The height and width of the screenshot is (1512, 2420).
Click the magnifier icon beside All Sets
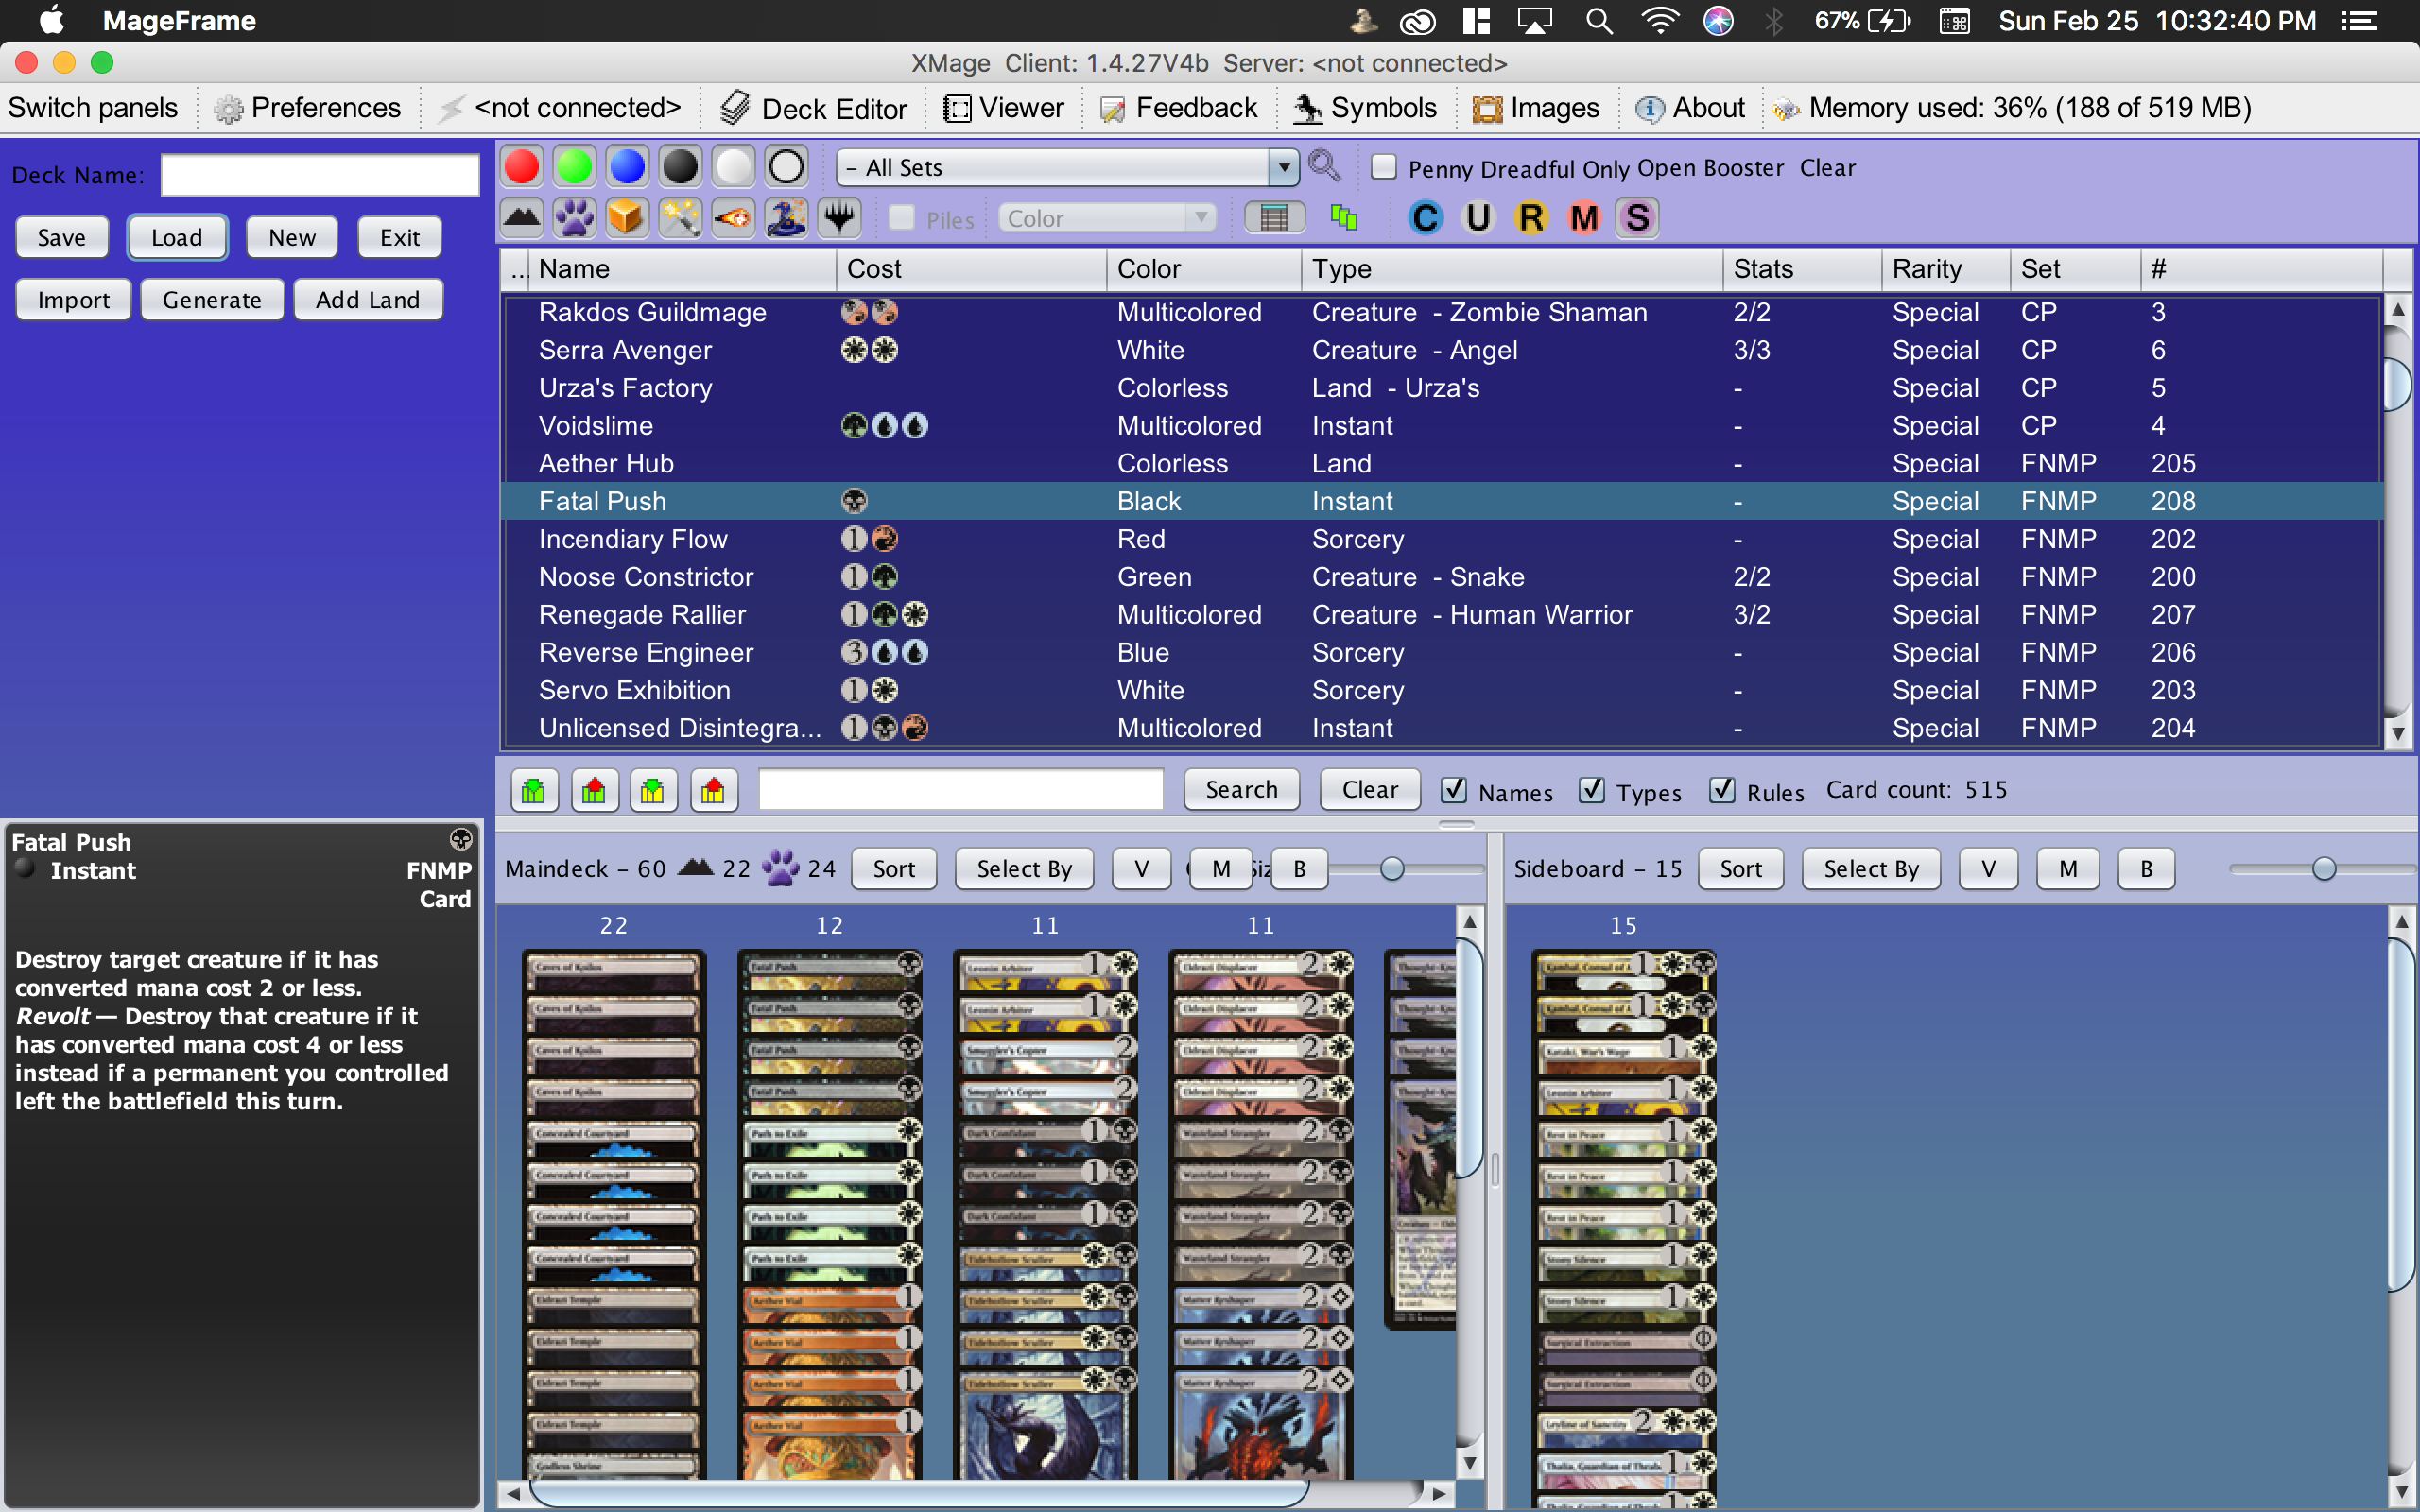(1324, 166)
